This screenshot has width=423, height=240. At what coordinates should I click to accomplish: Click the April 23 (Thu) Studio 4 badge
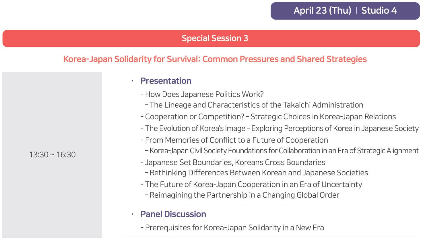(345, 11)
